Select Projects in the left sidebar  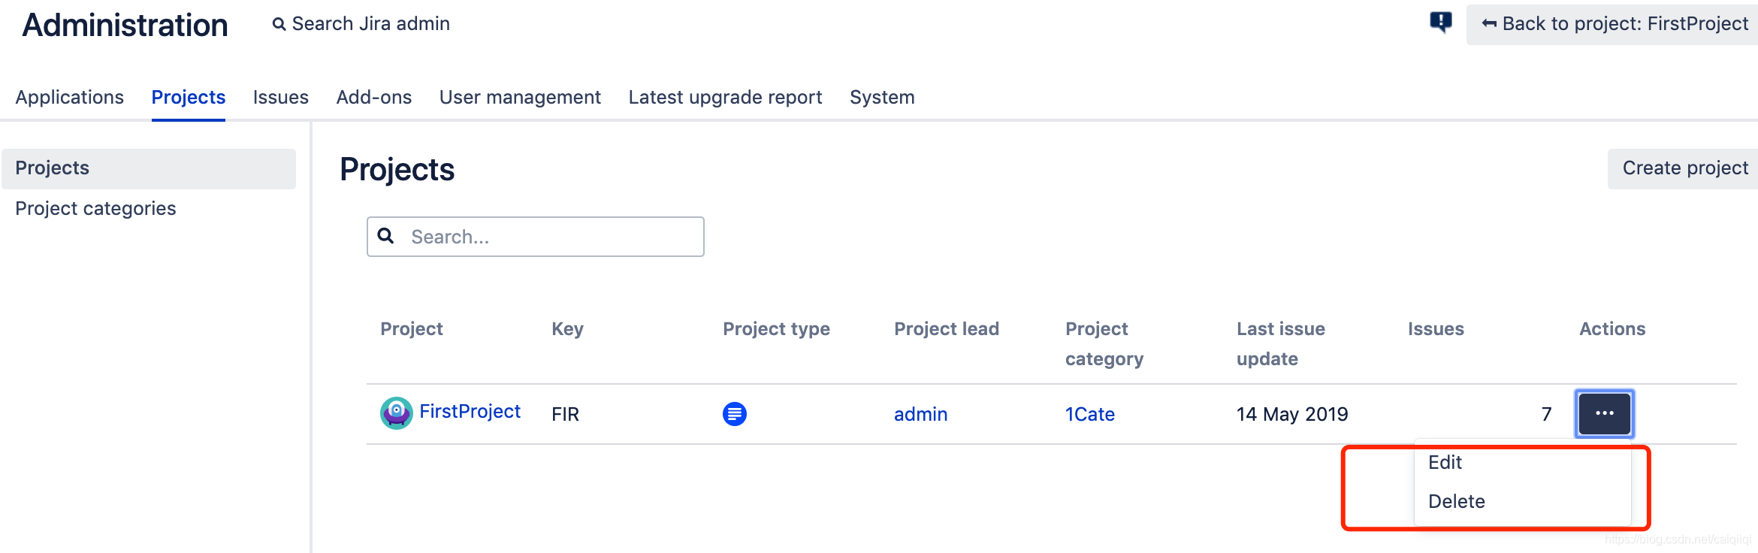click(x=149, y=168)
